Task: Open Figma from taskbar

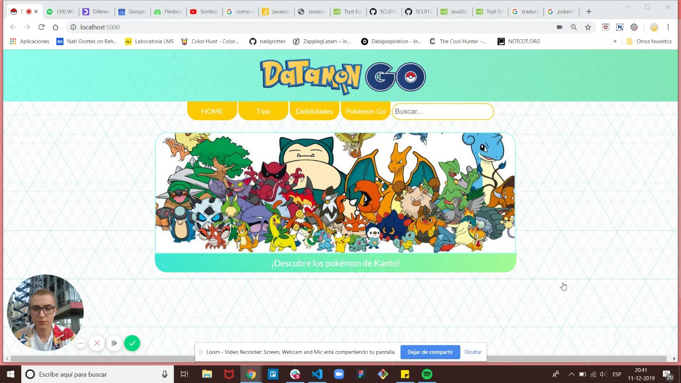Action: point(361,374)
